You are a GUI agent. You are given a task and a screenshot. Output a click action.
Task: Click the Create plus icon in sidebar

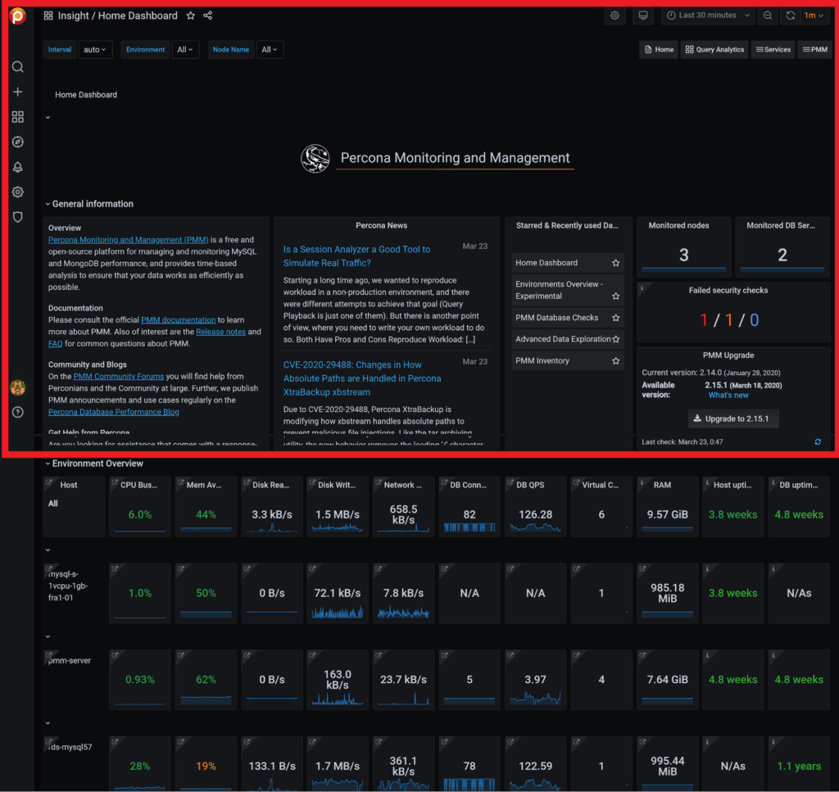click(17, 91)
